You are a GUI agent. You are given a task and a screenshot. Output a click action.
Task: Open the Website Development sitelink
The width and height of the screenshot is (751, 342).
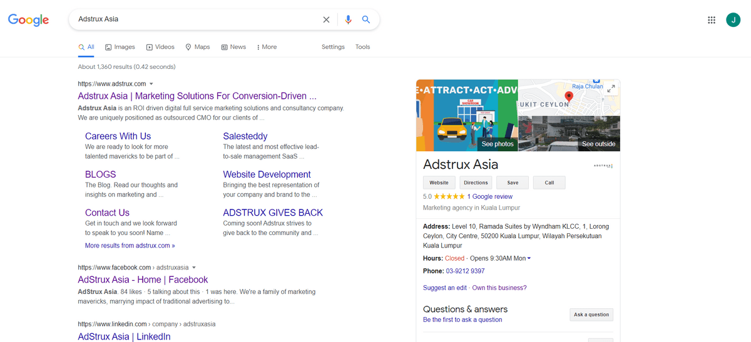tap(267, 174)
